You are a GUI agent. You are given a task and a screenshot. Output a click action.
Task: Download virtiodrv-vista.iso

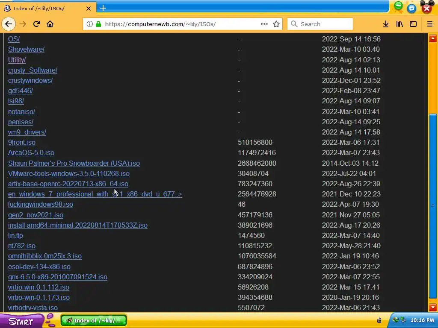33,308
